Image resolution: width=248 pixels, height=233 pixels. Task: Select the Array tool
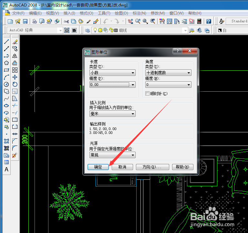point(15,70)
